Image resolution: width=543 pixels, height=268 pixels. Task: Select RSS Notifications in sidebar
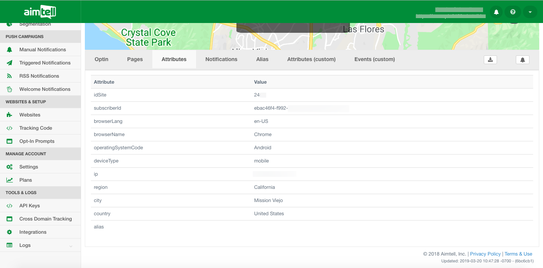(x=39, y=76)
